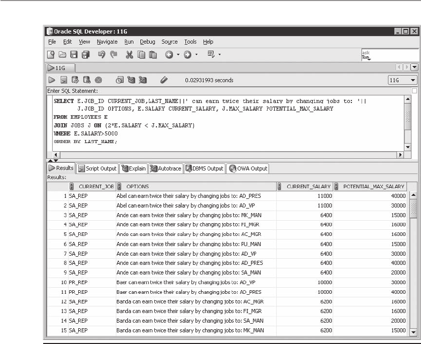Navigate back with the left arrow
The image size is (421, 344).
coord(169,54)
